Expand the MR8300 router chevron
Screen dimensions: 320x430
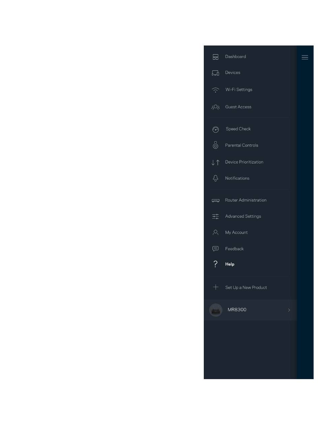pyautogui.click(x=289, y=310)
